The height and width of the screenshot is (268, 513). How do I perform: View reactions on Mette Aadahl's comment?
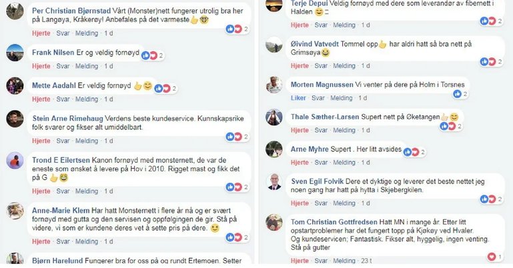click(166, 88)
